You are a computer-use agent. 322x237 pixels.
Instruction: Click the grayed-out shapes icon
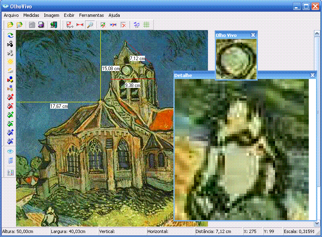point(10,53)
